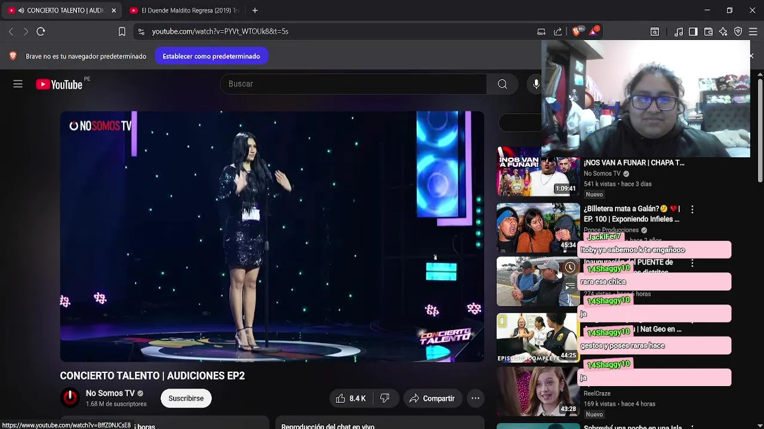Open No Somos TV channel avatar
Screen dimensions: 764x429
(70, 398)
